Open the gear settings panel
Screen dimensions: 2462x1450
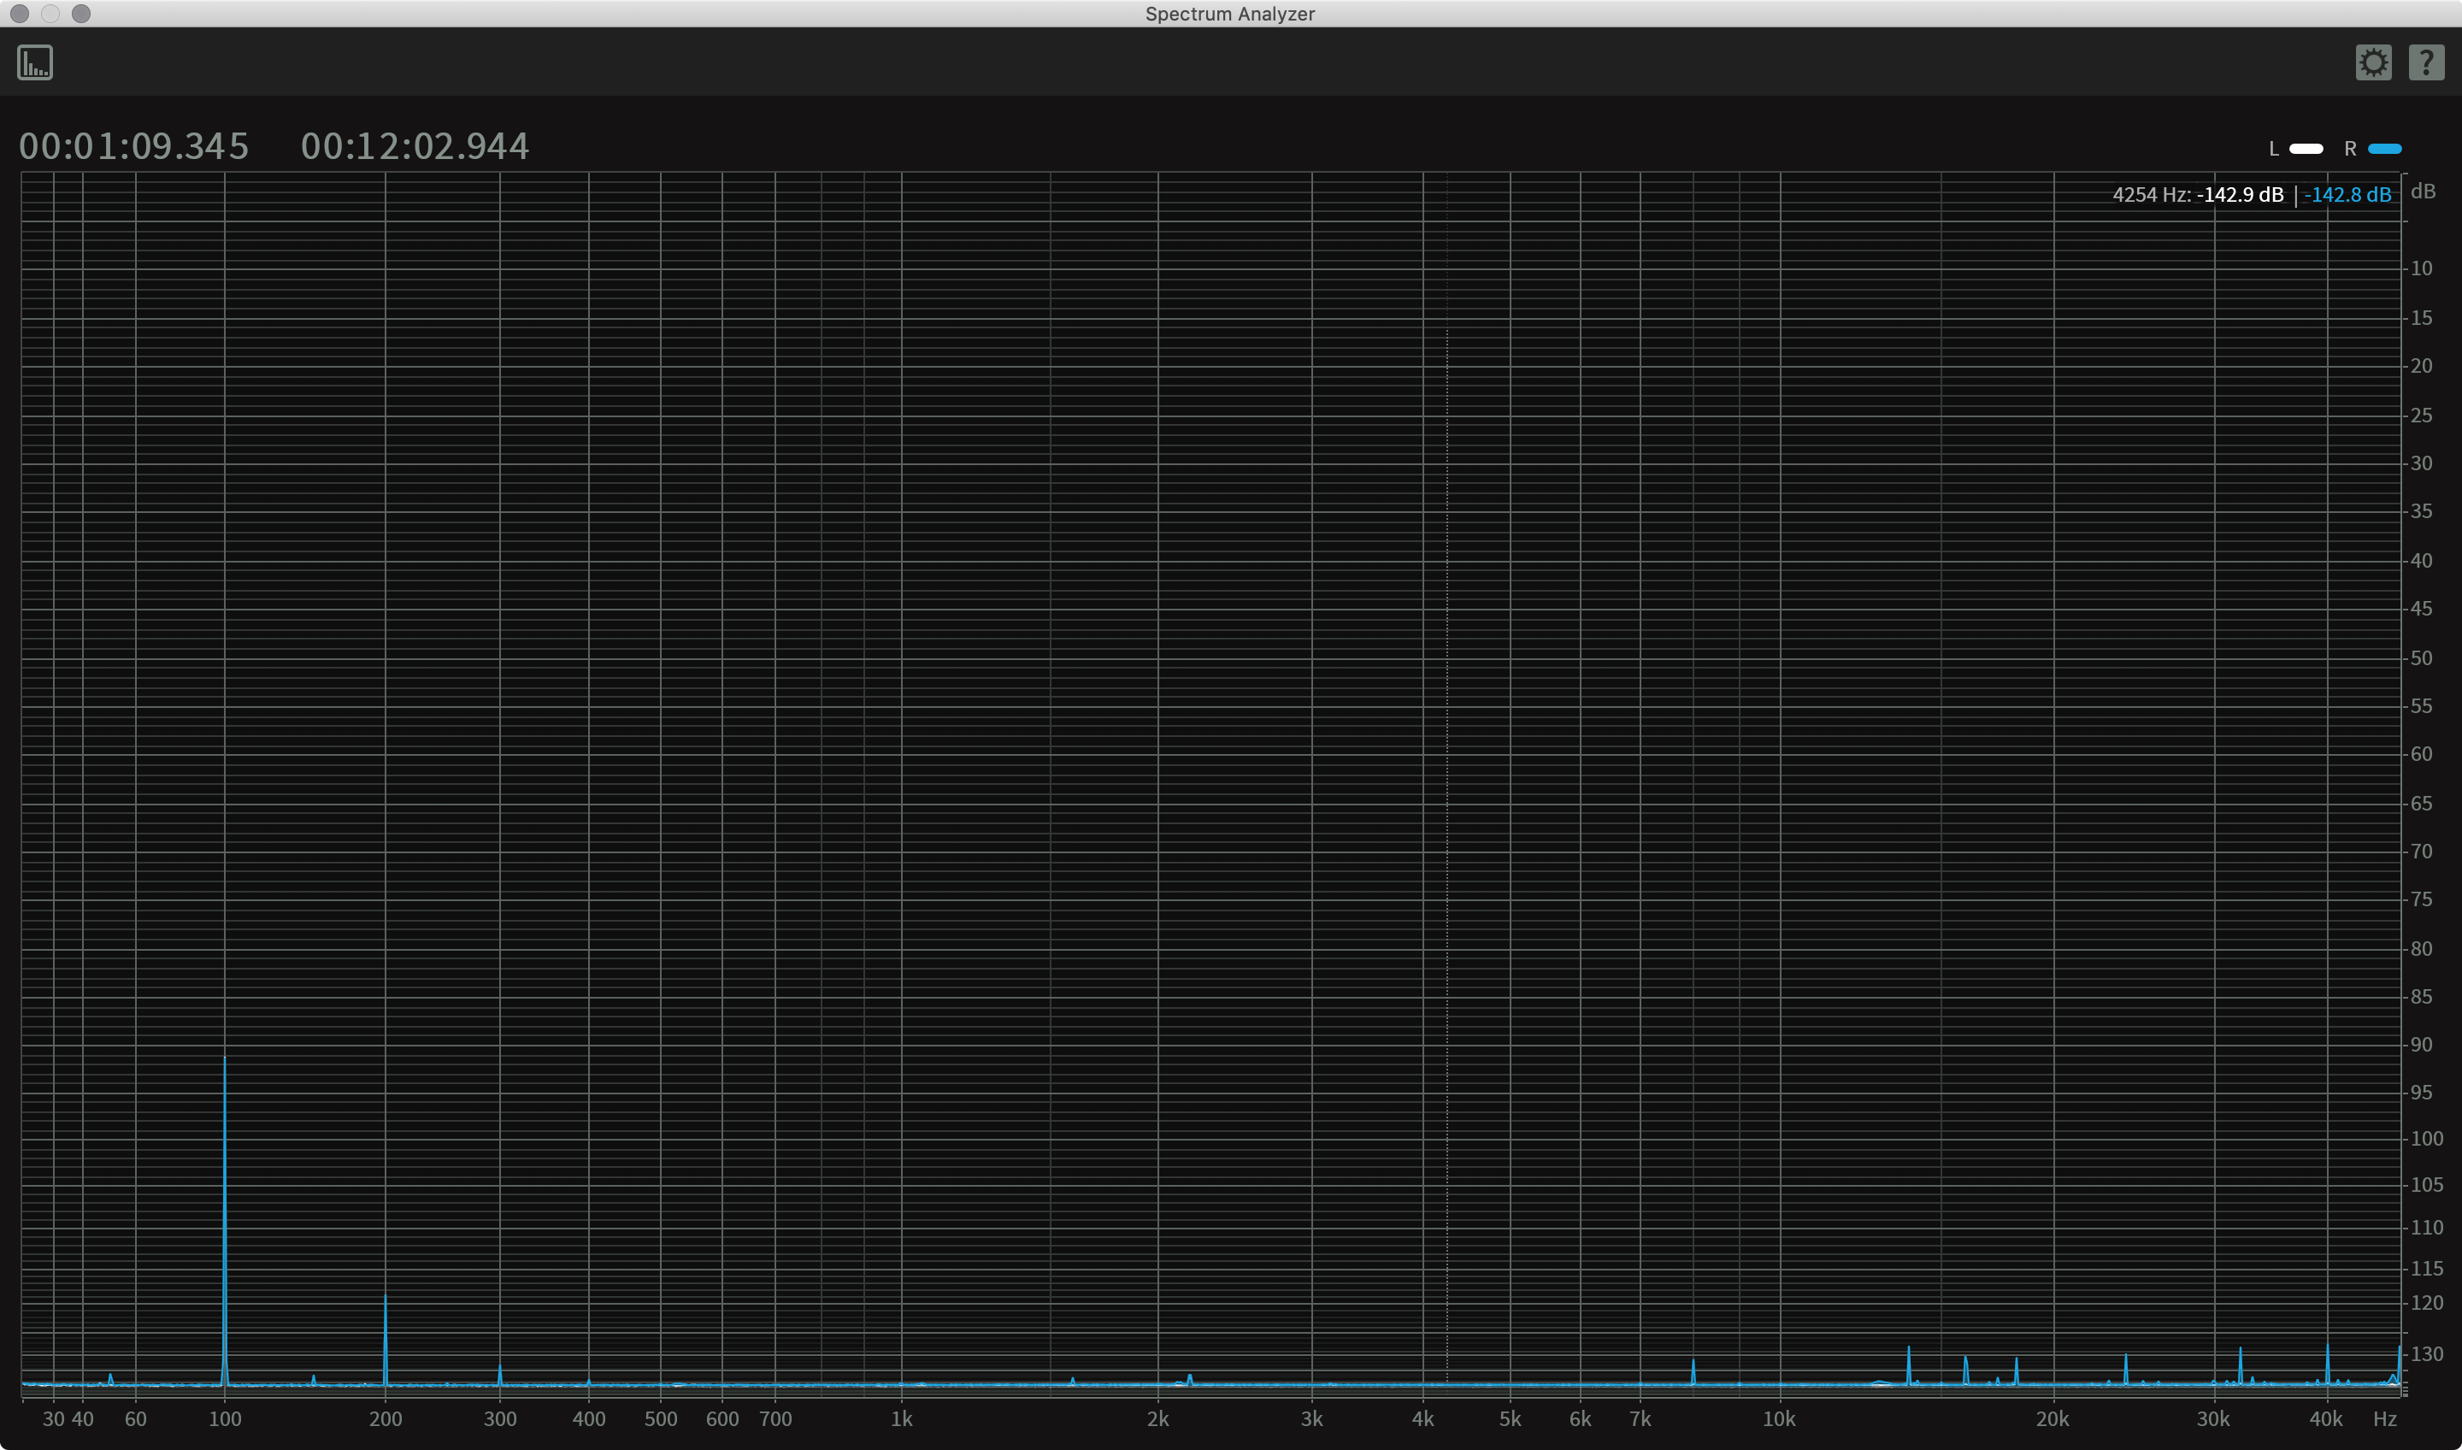2373,62
